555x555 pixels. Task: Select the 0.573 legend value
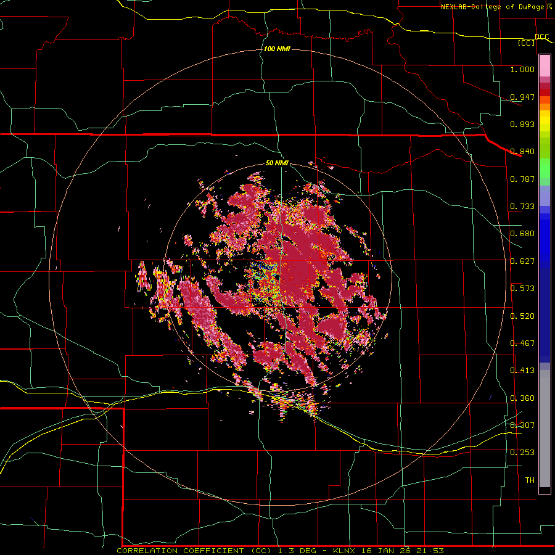(x=522, y=289)
